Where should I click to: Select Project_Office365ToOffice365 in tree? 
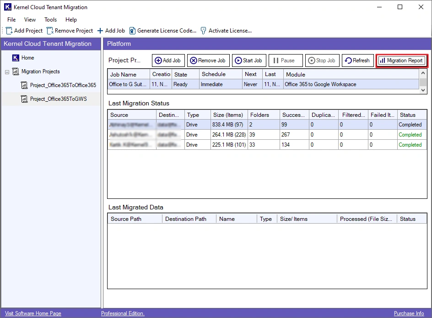(x=63, y=85)
